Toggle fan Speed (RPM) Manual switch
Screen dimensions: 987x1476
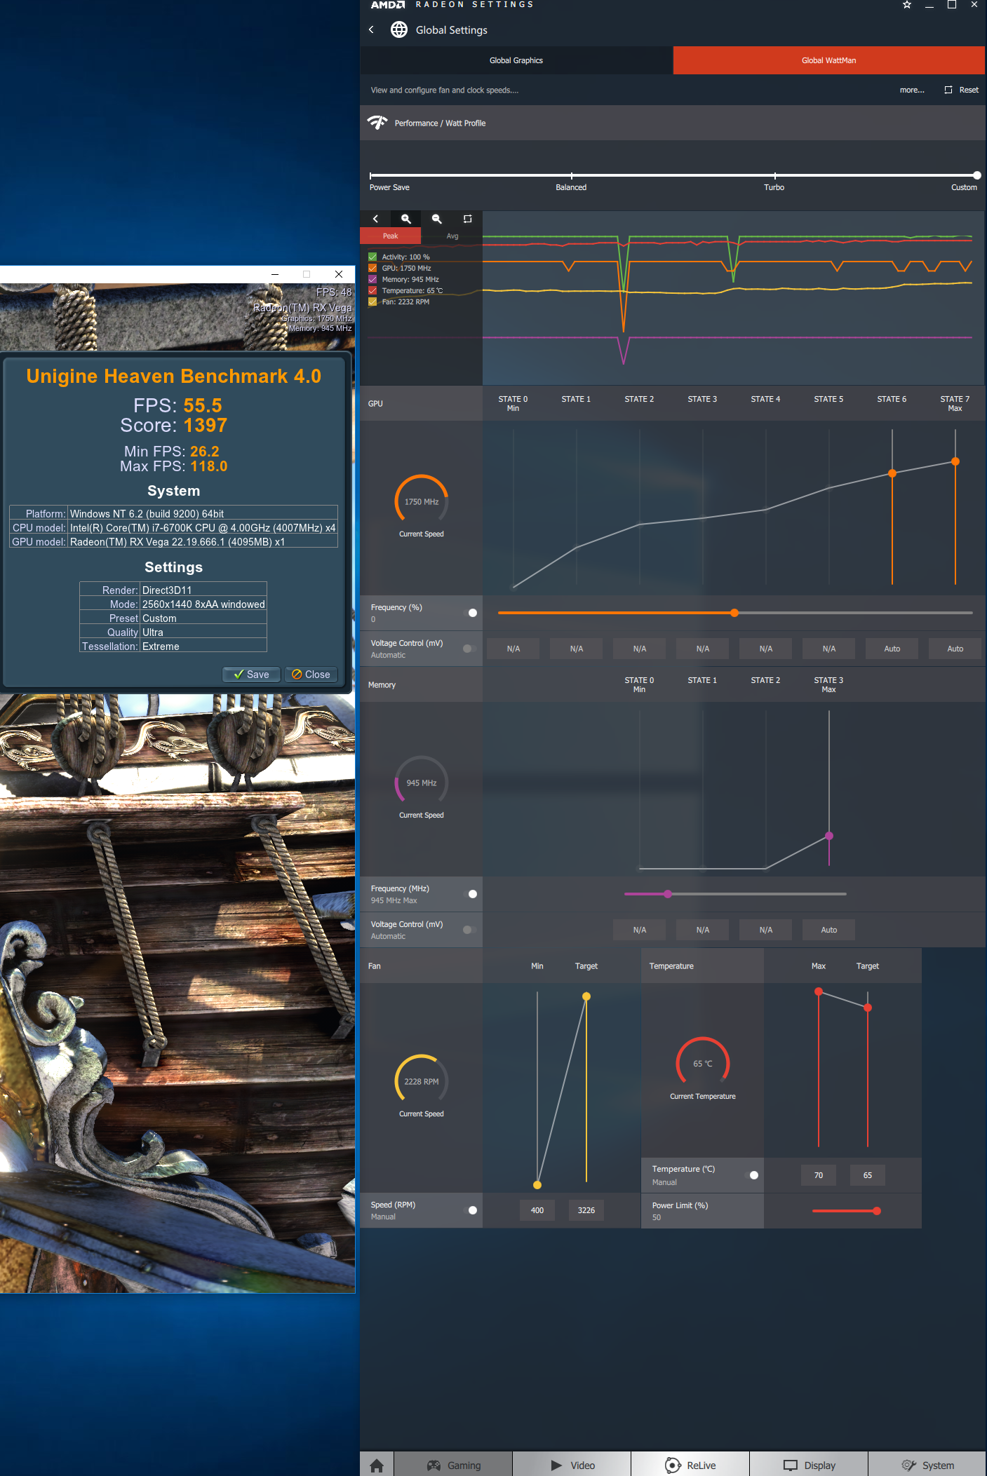coord(469,1210)
